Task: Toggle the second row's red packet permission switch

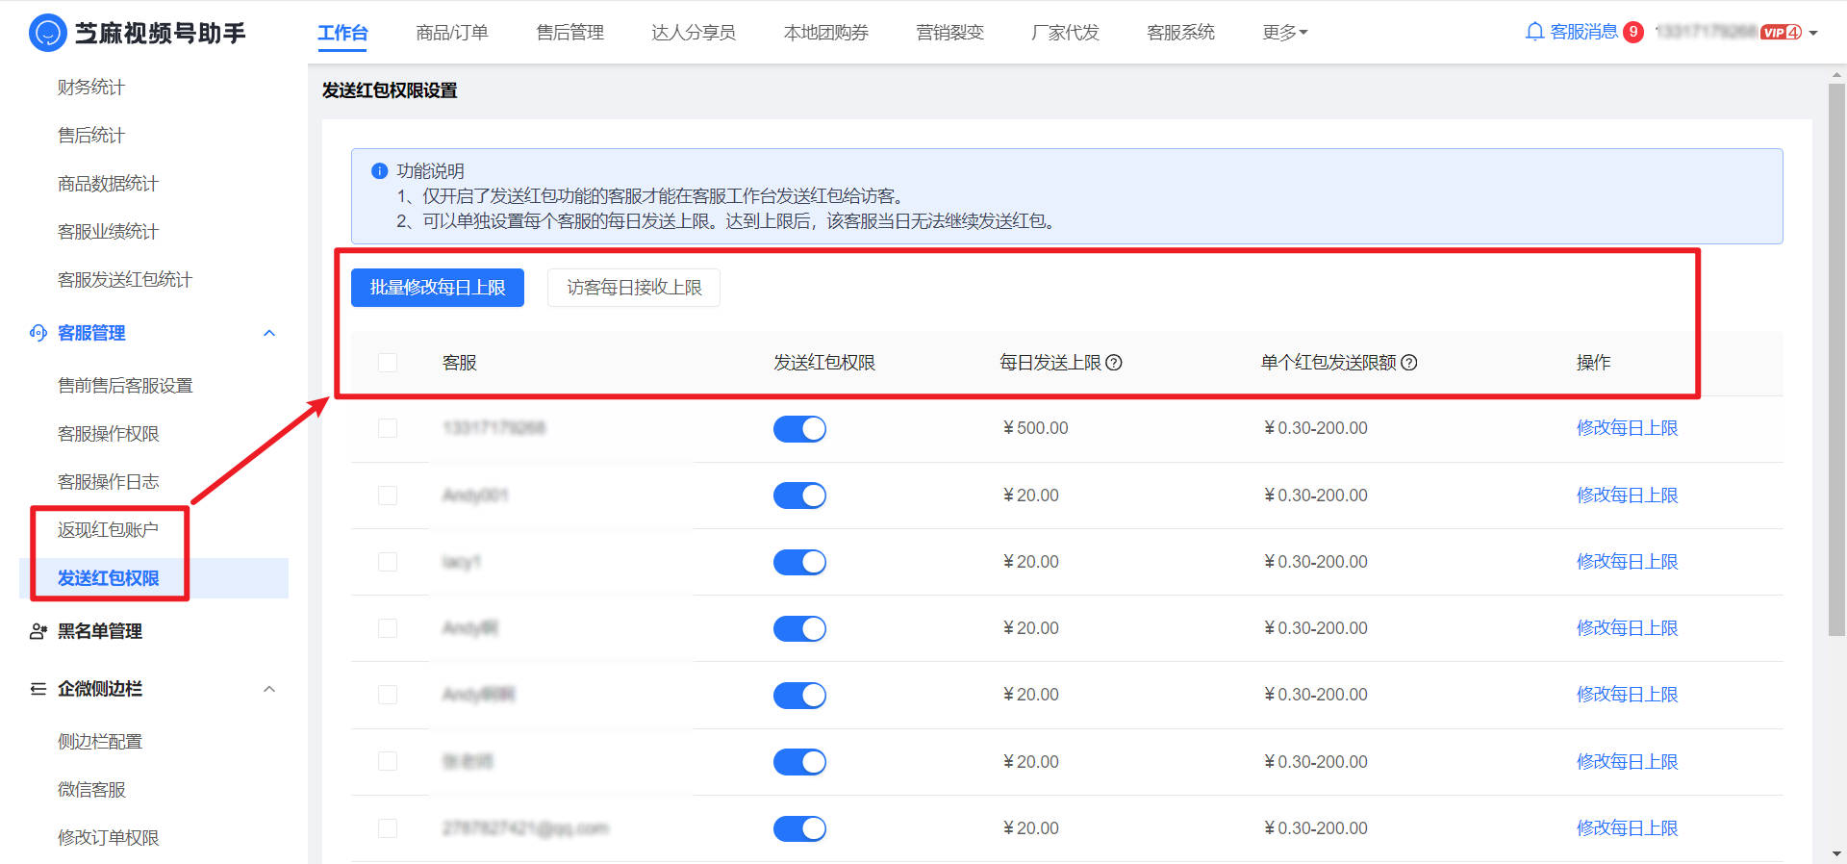Action: [x=799, y=496]
